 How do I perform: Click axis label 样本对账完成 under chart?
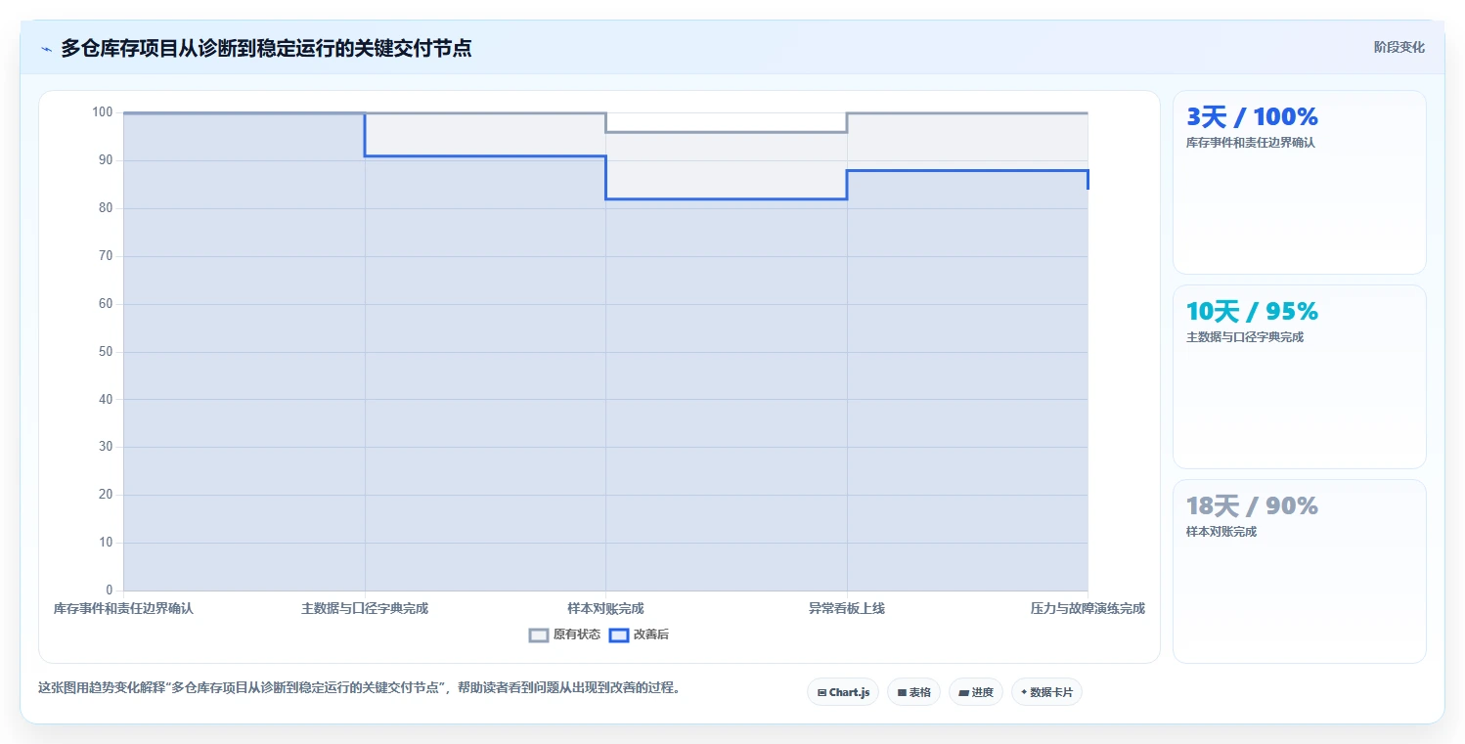point(605,608)
